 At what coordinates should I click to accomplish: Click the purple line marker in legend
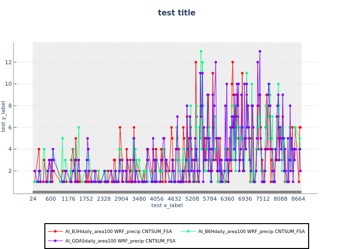tap(55, 241)
